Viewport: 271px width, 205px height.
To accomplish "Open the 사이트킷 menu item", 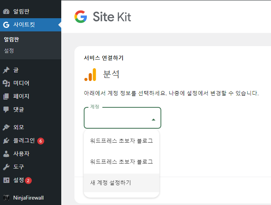I will (31, 25).
